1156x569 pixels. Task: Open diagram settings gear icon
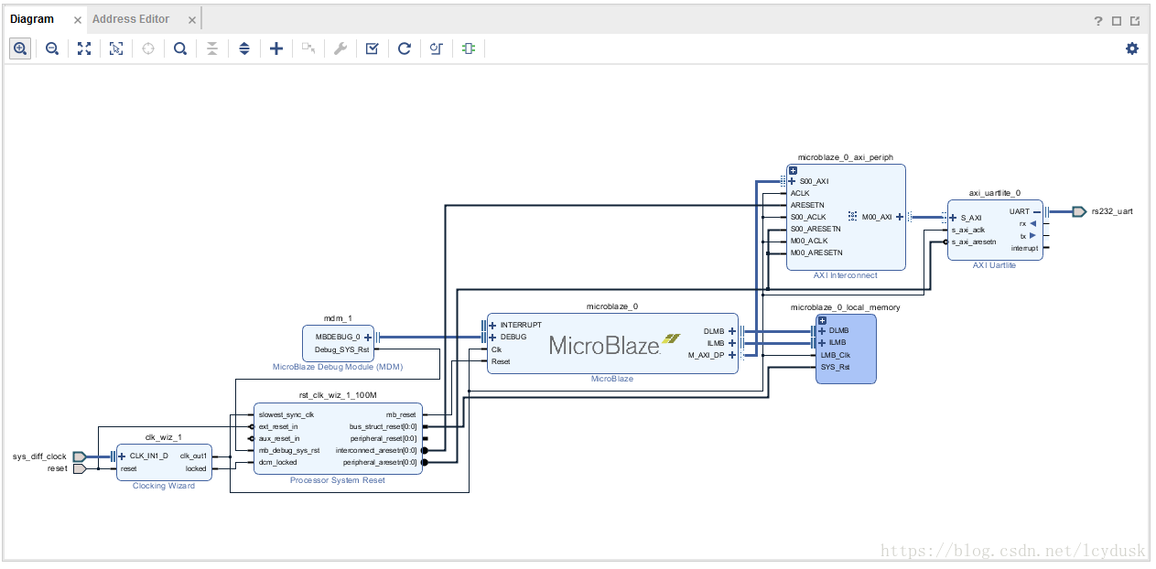(x=1132, y=48)
